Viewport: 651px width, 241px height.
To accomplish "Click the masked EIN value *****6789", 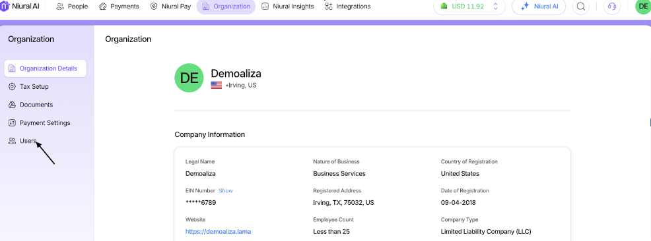I will pyautogui.click(x=201, y=203).
